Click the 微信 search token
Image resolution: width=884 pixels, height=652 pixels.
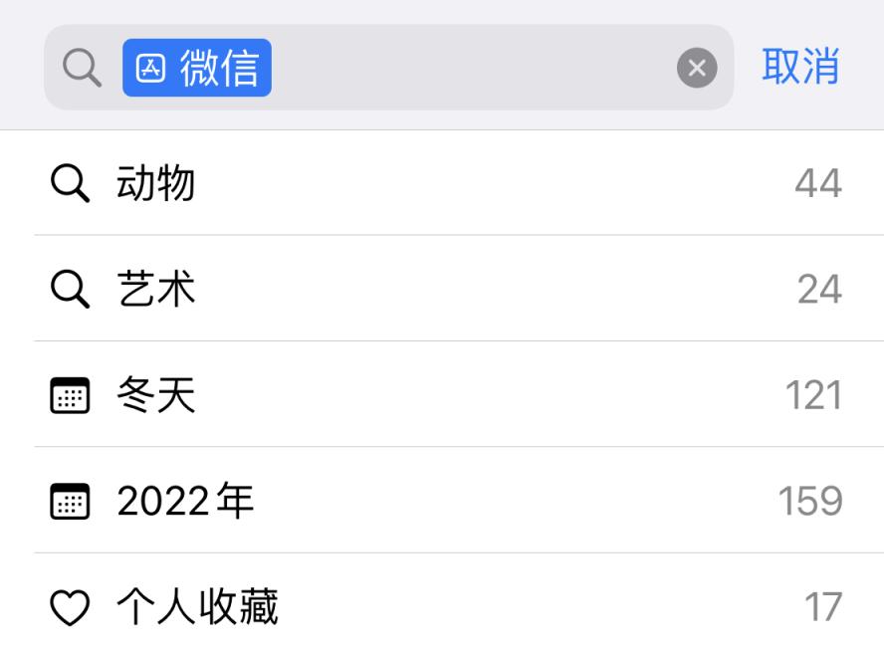tap(197, 66)
